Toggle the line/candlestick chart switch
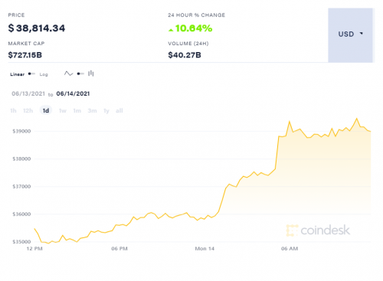Viewport: 383px width, 281px height. [x=80, y=74]
